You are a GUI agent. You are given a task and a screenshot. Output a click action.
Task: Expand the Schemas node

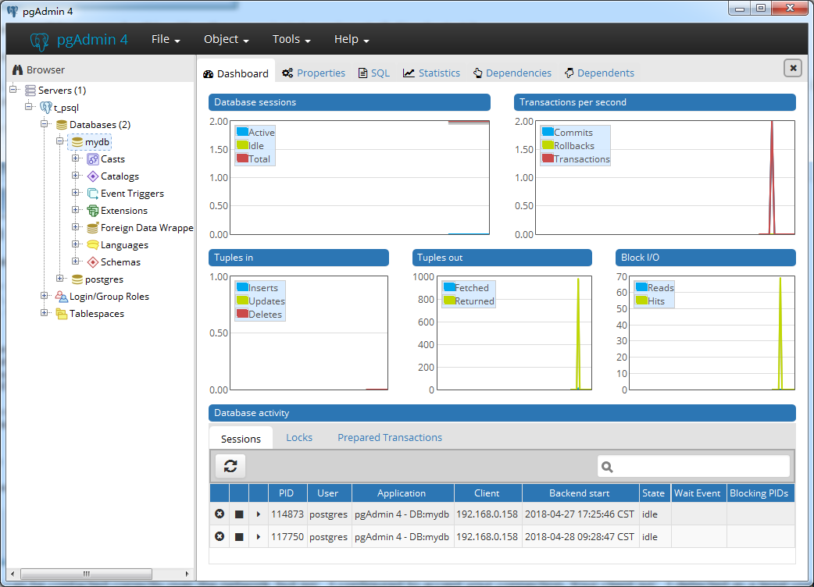coord(75,261)
